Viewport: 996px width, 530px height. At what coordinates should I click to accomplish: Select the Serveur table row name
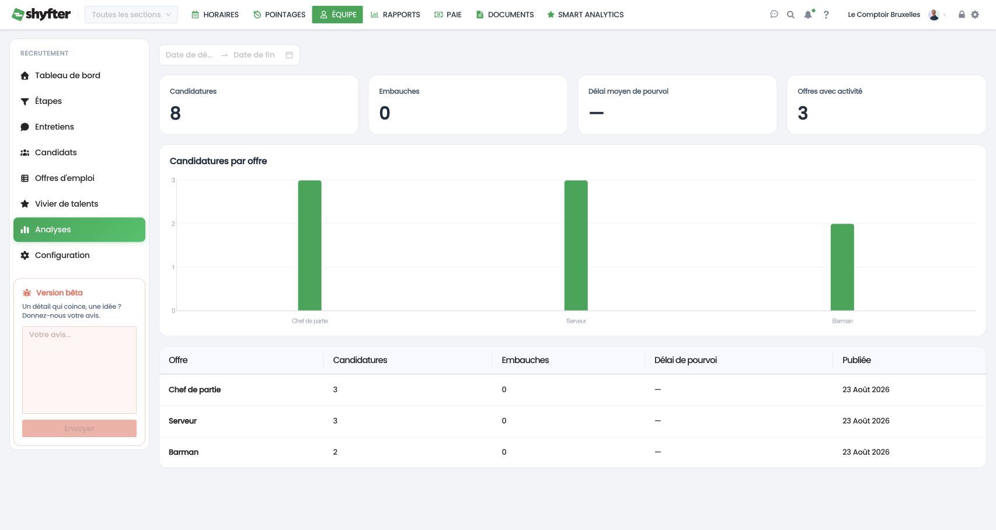coord(183,421)
